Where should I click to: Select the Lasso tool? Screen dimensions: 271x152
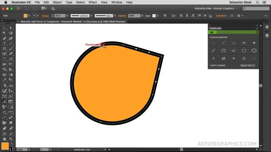(x=11, y=33)
